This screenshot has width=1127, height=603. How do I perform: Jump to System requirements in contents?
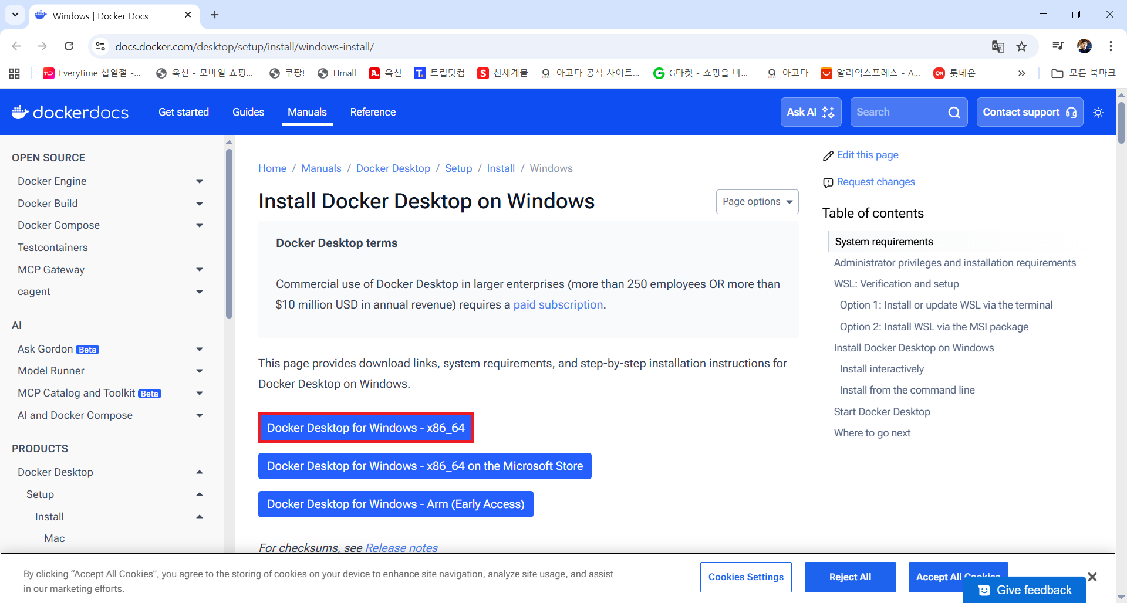pyautogui.click(x=883, y=242)
